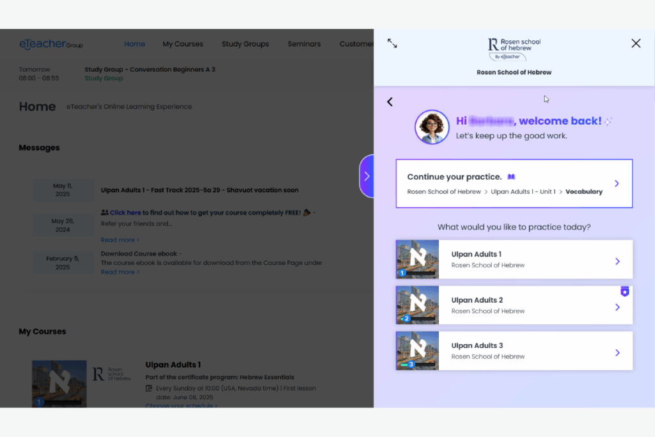Open the Study Group link under Conversation Beginners
This screenshot has width=655, height=437.
(x=104, y=78)
